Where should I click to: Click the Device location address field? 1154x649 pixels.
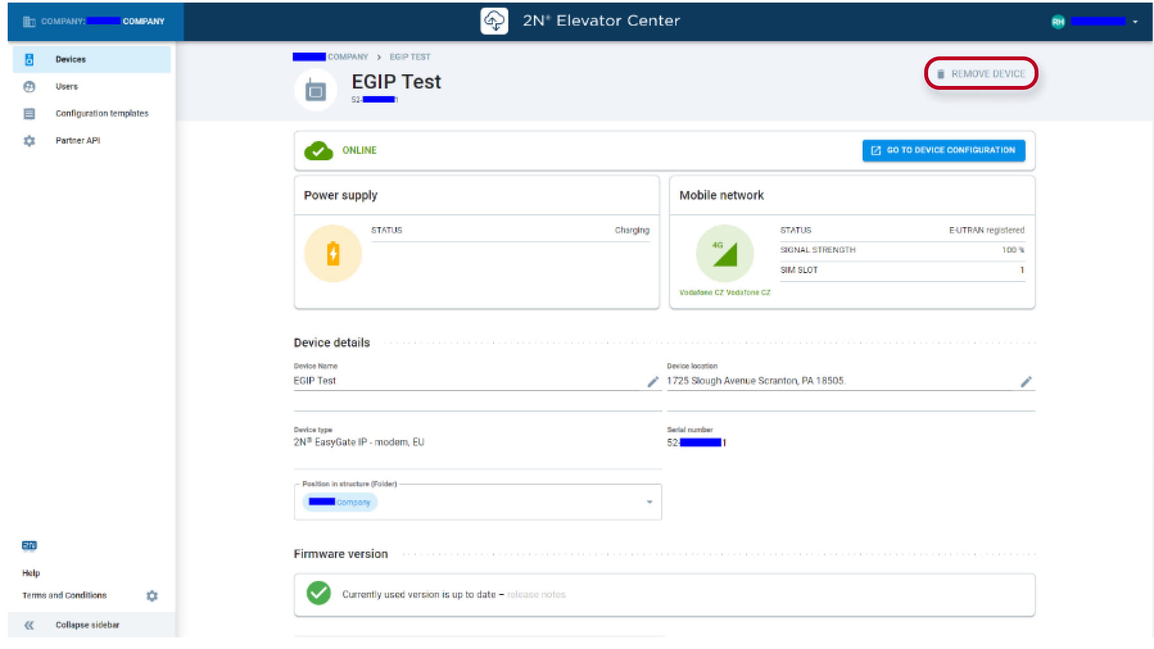point(851,381)
